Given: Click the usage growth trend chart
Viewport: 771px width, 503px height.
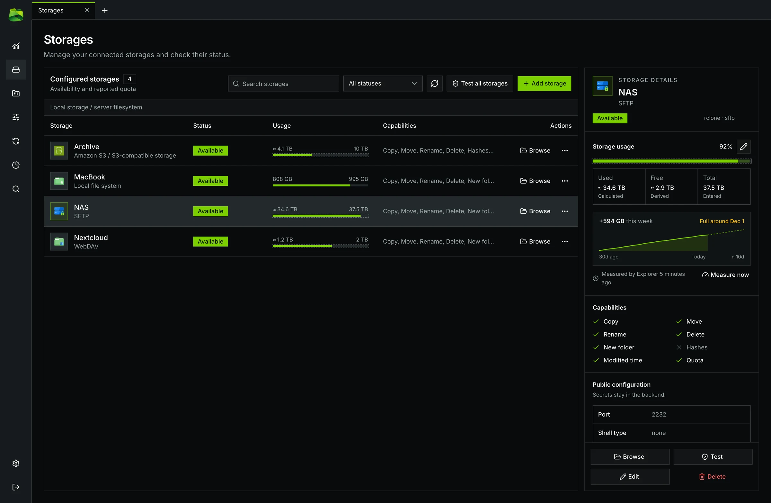Looking at the screenshot, I should 671,240.
